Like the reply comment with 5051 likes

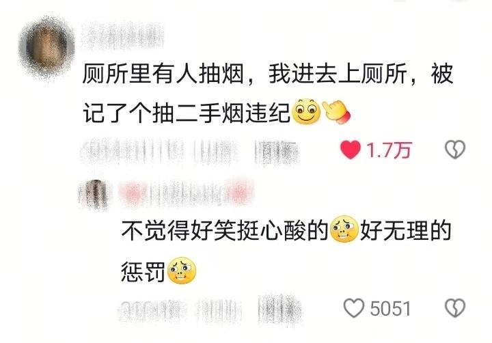coord(354,308)
